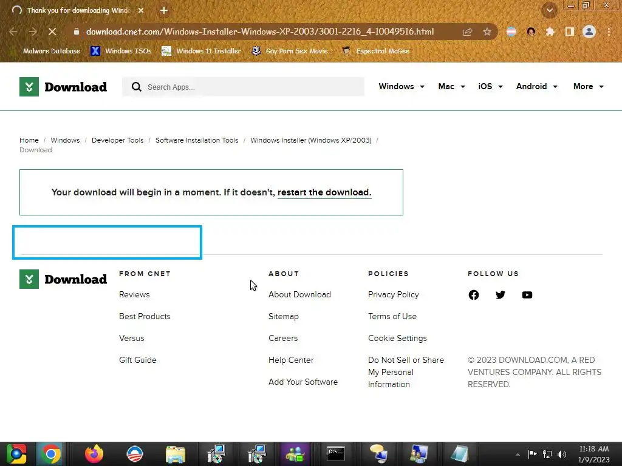Open Chrome three-dot menu

(x=609, y=32)
